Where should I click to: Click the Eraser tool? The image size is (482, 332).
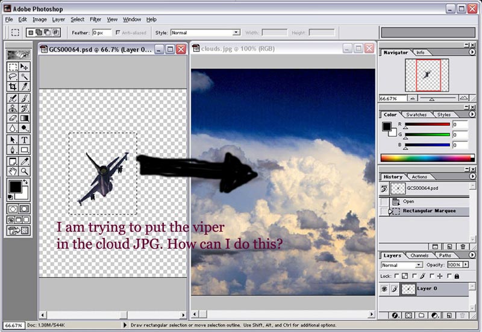click(13, 119)
